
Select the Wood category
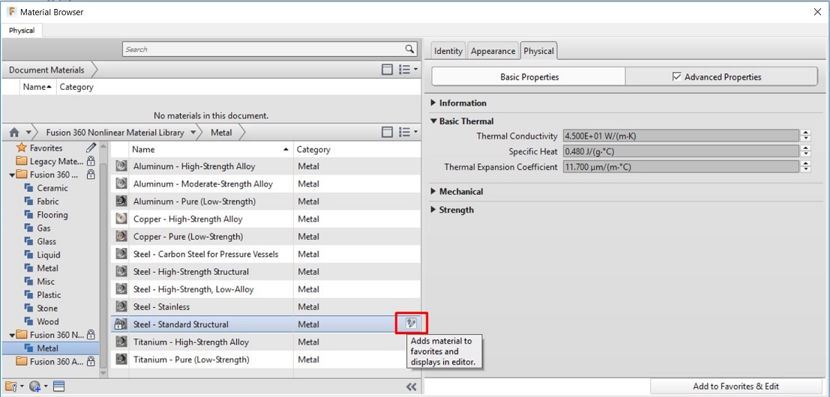[42, 321]
